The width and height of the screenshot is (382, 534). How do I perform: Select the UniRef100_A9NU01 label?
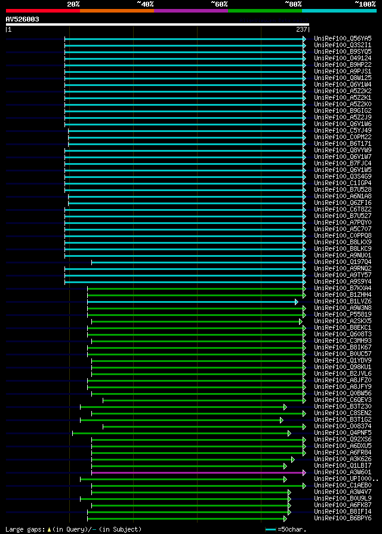click(343, 256)
